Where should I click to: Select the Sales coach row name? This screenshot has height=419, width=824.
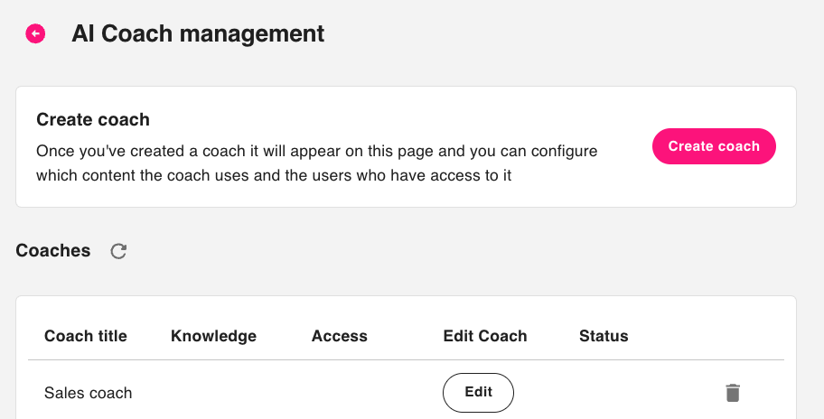point(88,393)
